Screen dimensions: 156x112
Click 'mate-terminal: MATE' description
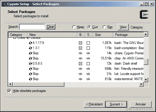tap(129, 79)
